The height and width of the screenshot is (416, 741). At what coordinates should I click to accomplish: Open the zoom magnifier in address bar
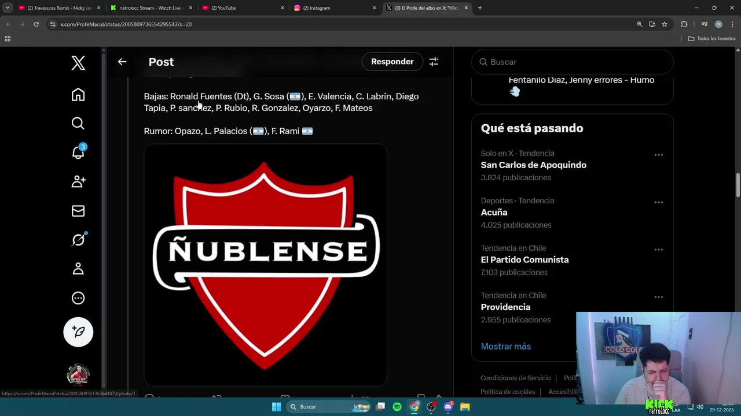pyautogui.click(x=640, y=24)
